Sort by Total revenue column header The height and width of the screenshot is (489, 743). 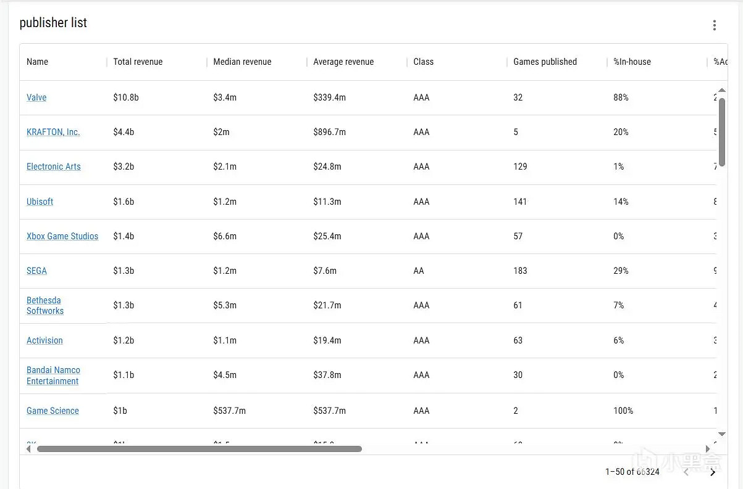(138, 62)
